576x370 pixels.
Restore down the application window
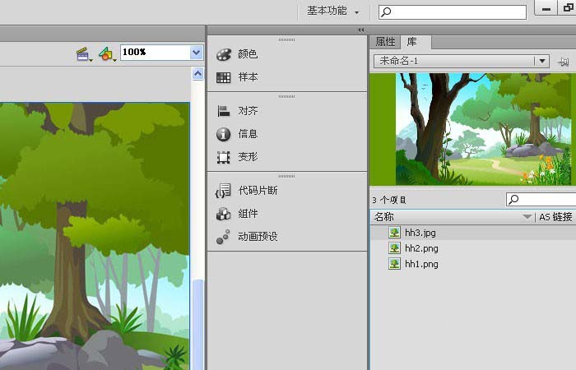pyautogui.click(x=567, y=7)
